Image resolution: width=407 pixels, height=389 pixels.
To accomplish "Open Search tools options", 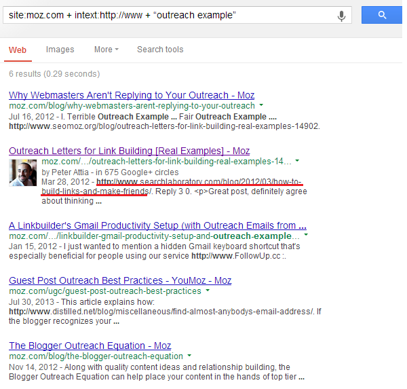I will 160,50.
